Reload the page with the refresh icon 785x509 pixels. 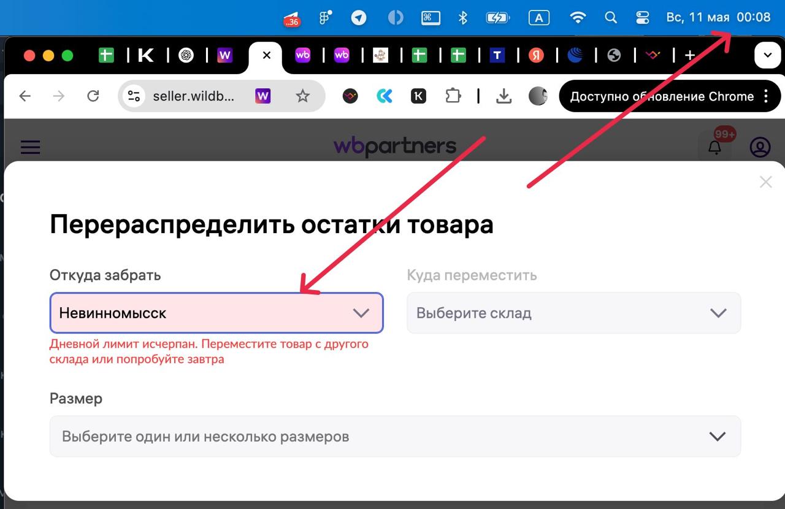(93, 96)
